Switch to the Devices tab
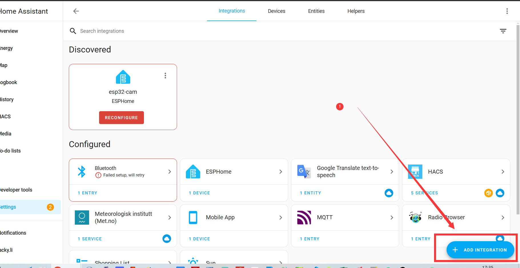This screenshot has height=268, width=520. [x=276, y=11]
